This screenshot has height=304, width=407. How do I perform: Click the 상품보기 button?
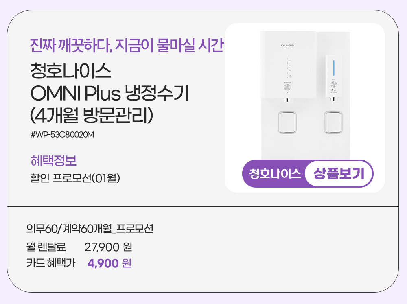click(339, 174)
